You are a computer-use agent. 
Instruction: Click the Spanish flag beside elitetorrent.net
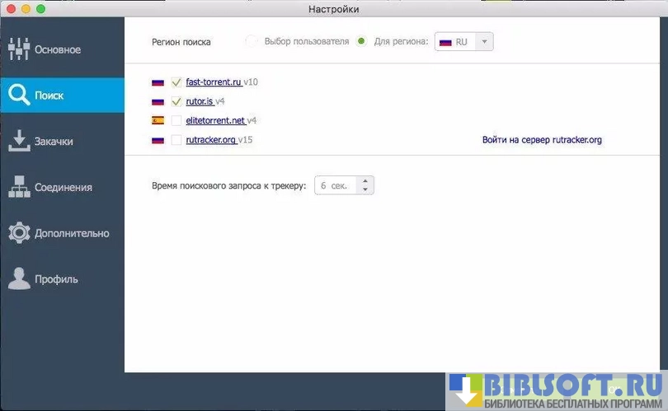[158, 120]
